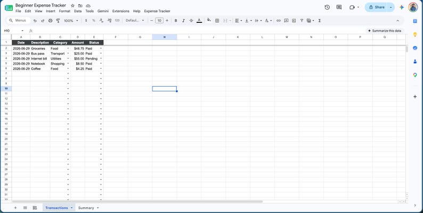Image resolution: width=423 pixels, height=213 pixels.
Task: Create a filter with the funnel icon
Action: pyautogui.click(x=302, y=20)
